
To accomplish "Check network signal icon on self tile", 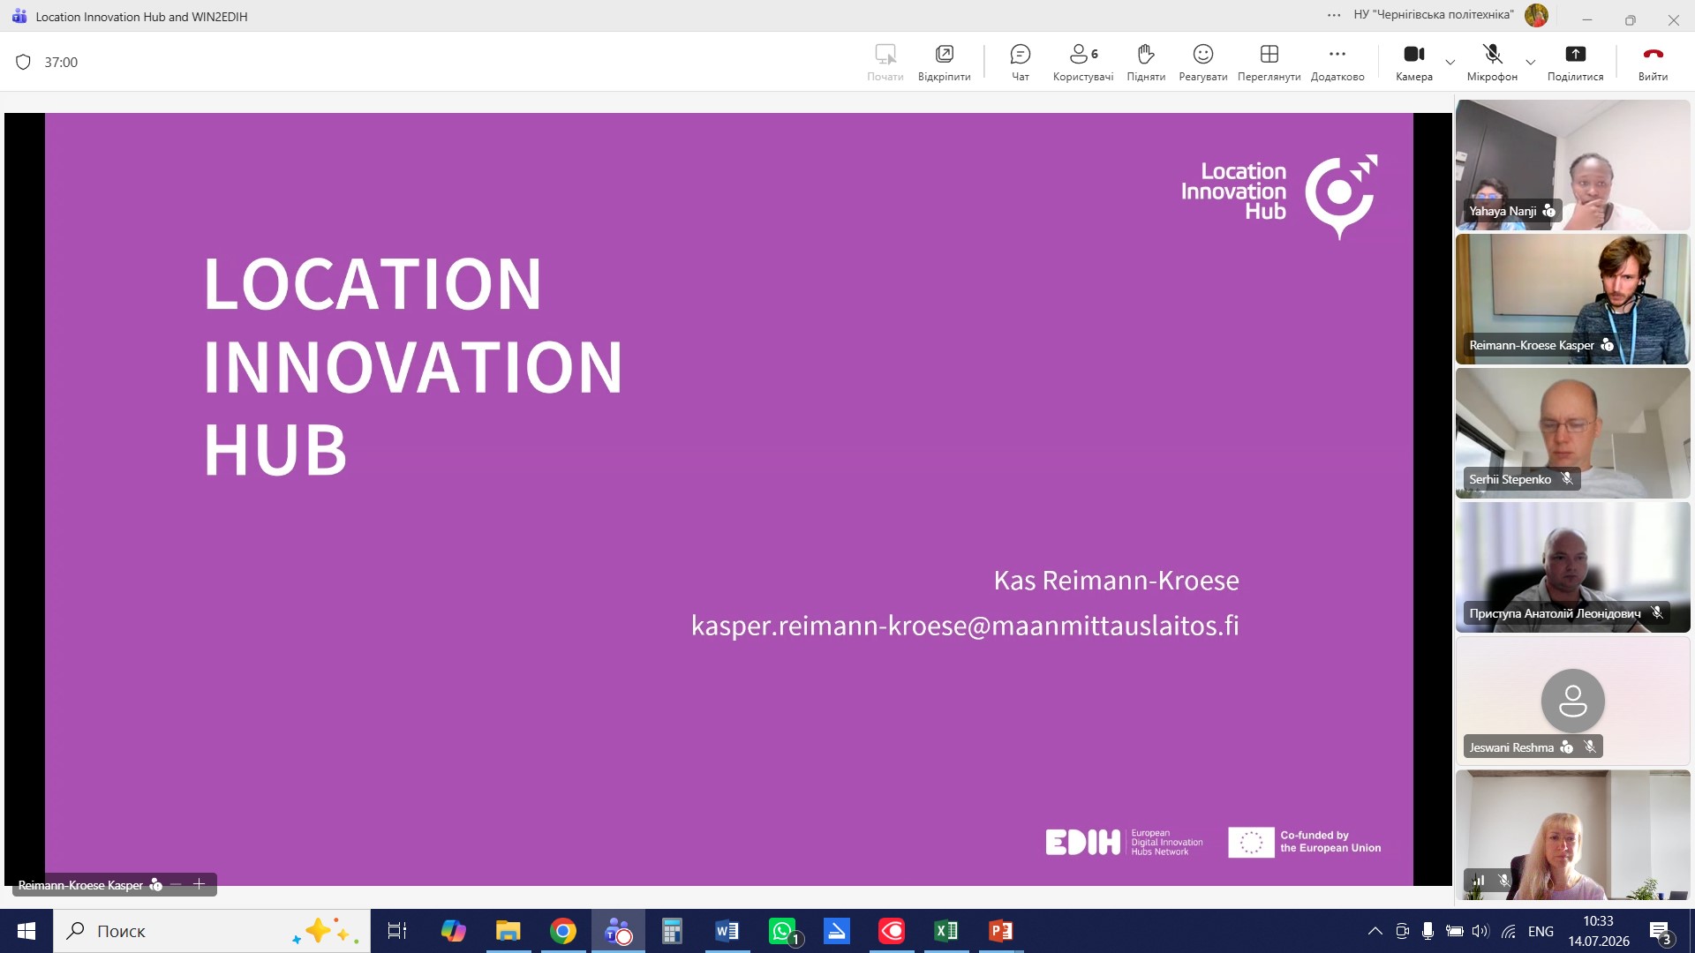I will 1479,880.
